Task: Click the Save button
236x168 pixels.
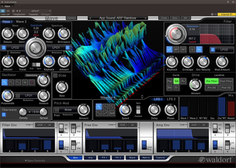Action: (175, 18)
